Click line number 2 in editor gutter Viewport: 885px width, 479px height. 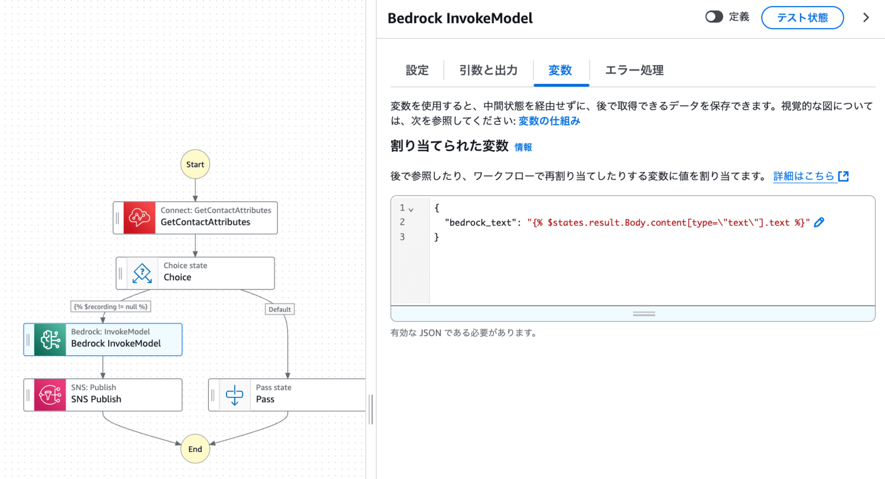tap(402, 222)
